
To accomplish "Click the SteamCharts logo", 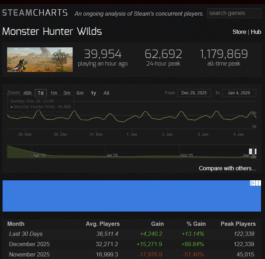I will [x=35, y=13].
